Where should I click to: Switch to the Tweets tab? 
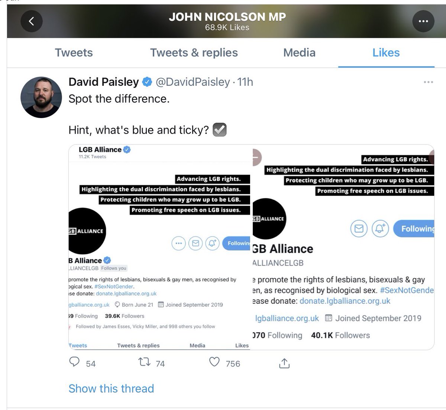[74, 53]
